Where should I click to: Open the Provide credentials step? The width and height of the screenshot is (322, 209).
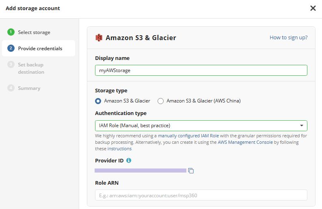(40, 49)
